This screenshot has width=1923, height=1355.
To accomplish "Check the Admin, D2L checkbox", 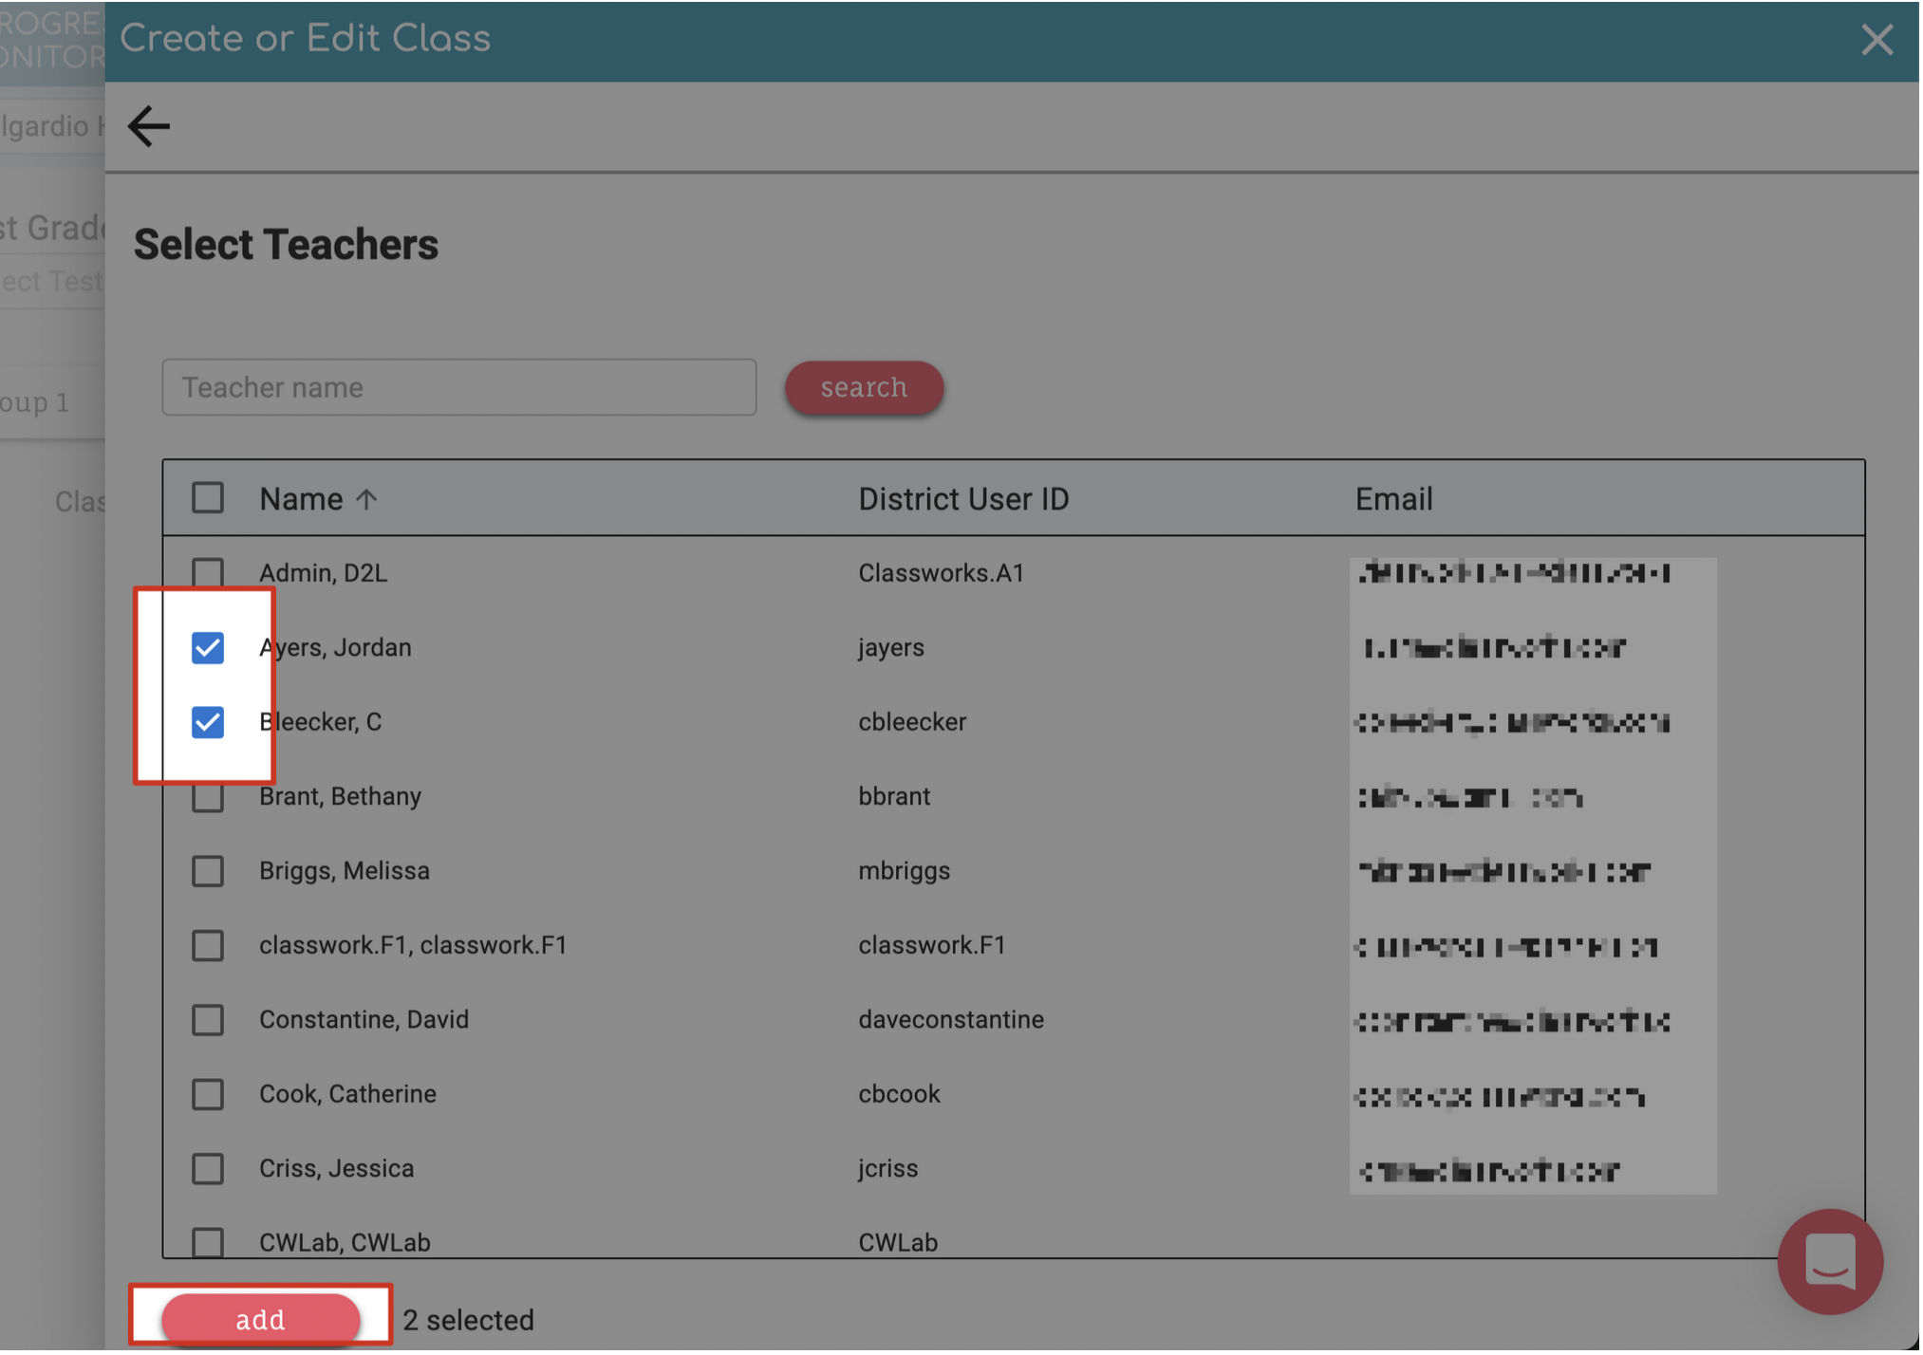I will pyautogui.click(x=208, y=573).
